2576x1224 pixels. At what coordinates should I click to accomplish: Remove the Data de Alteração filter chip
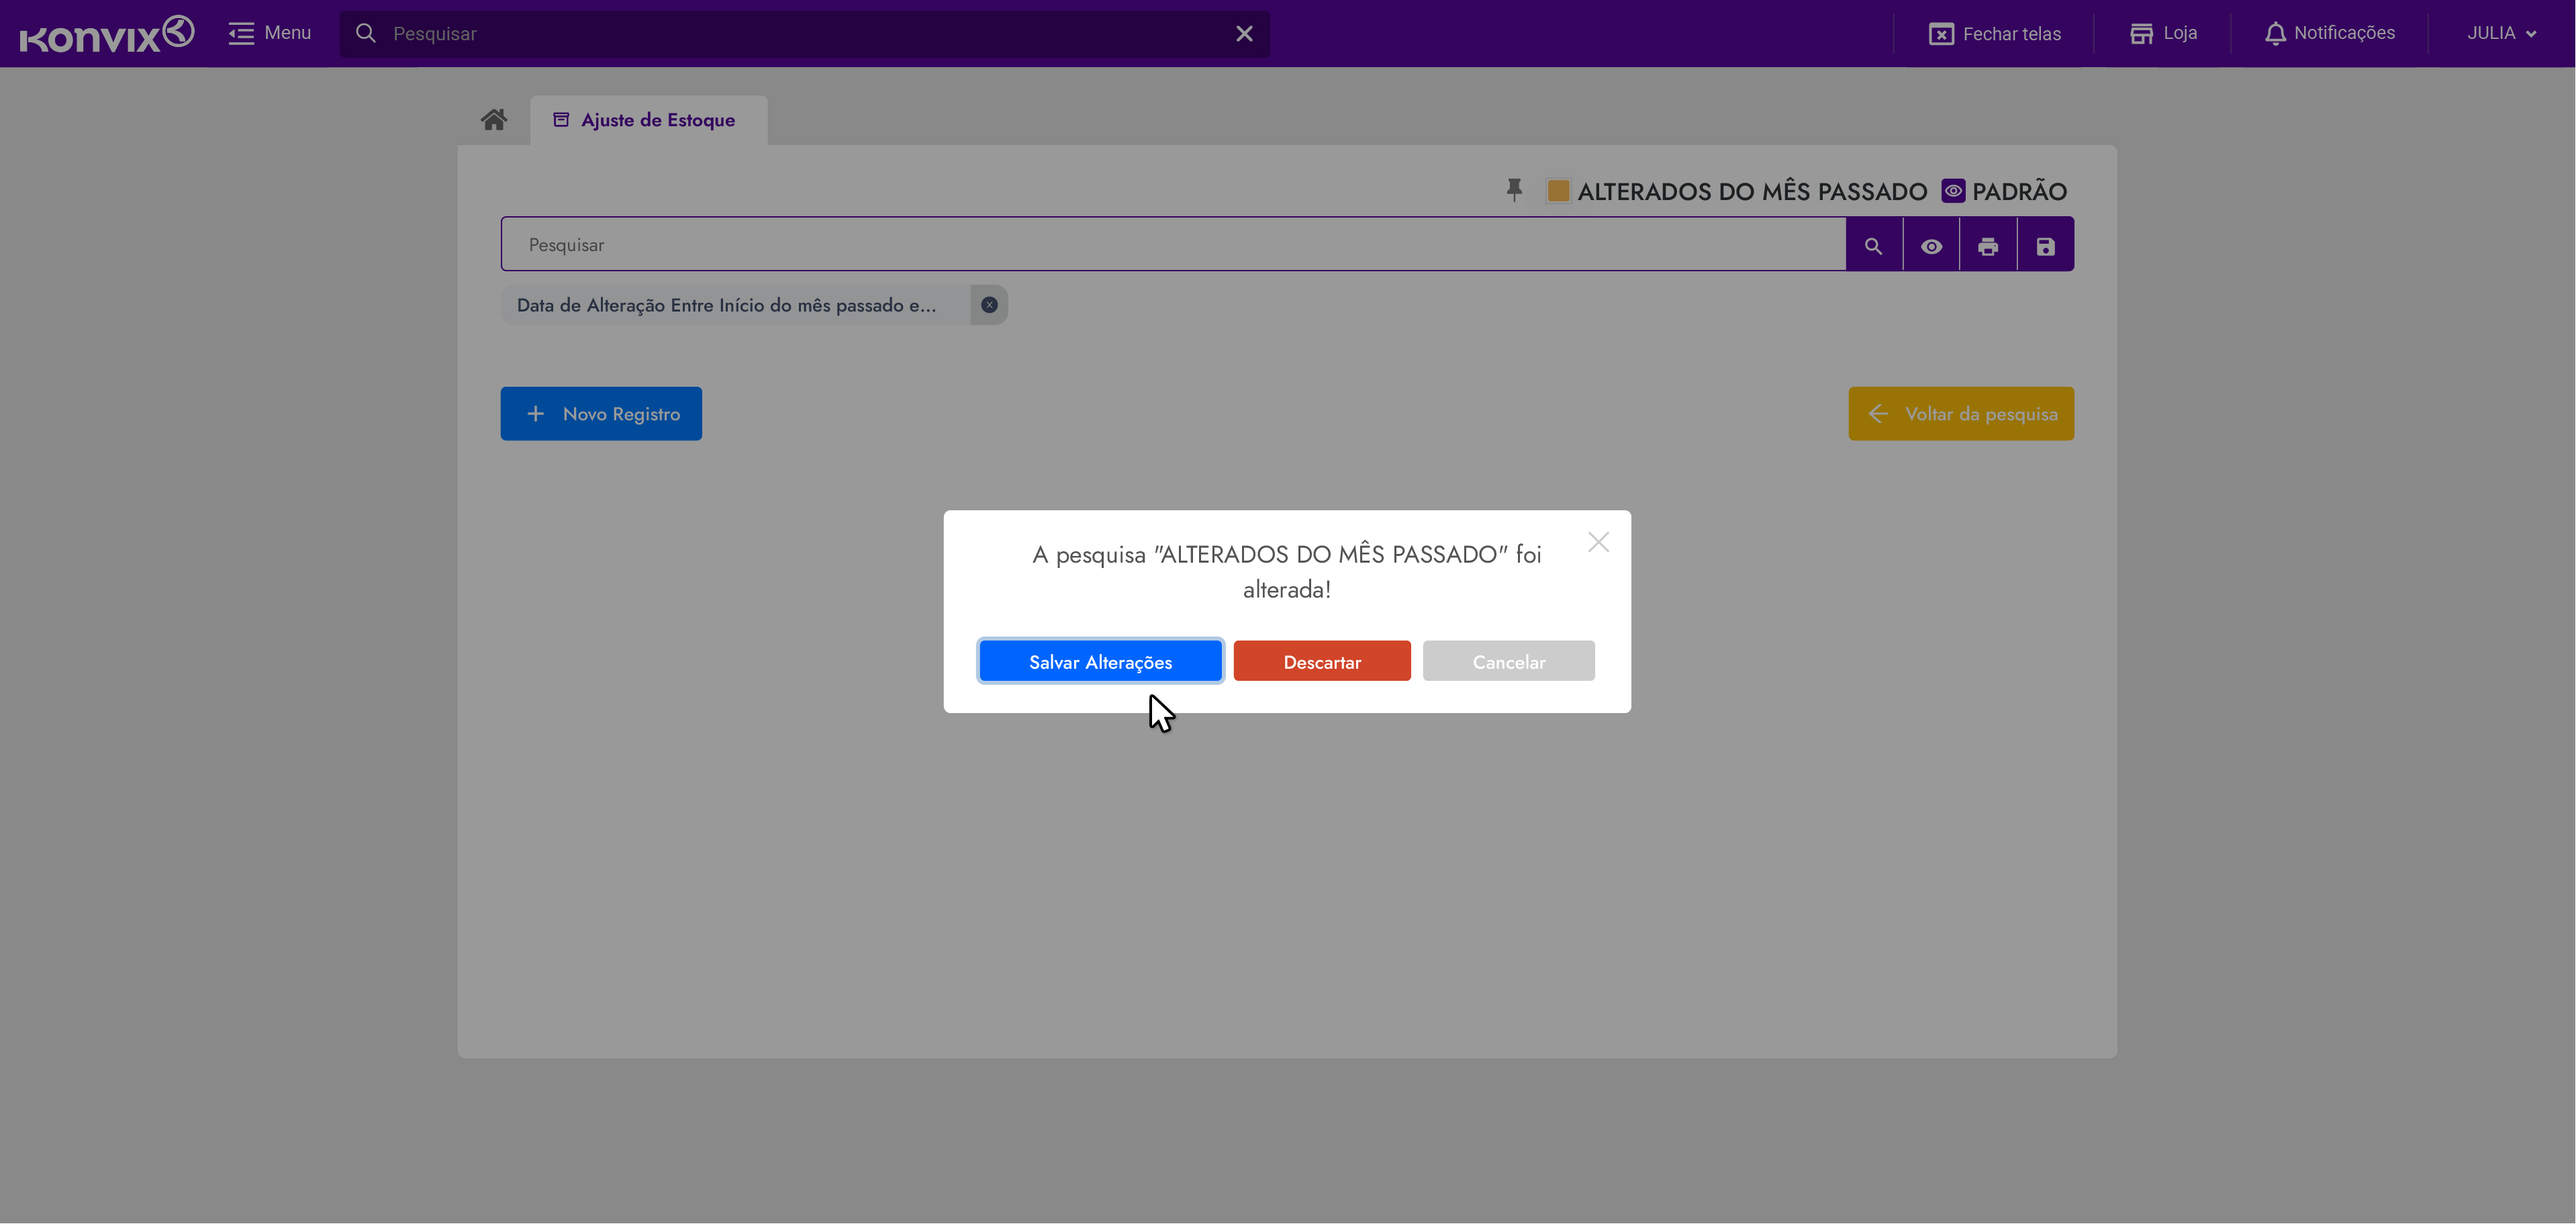[989, 305]
